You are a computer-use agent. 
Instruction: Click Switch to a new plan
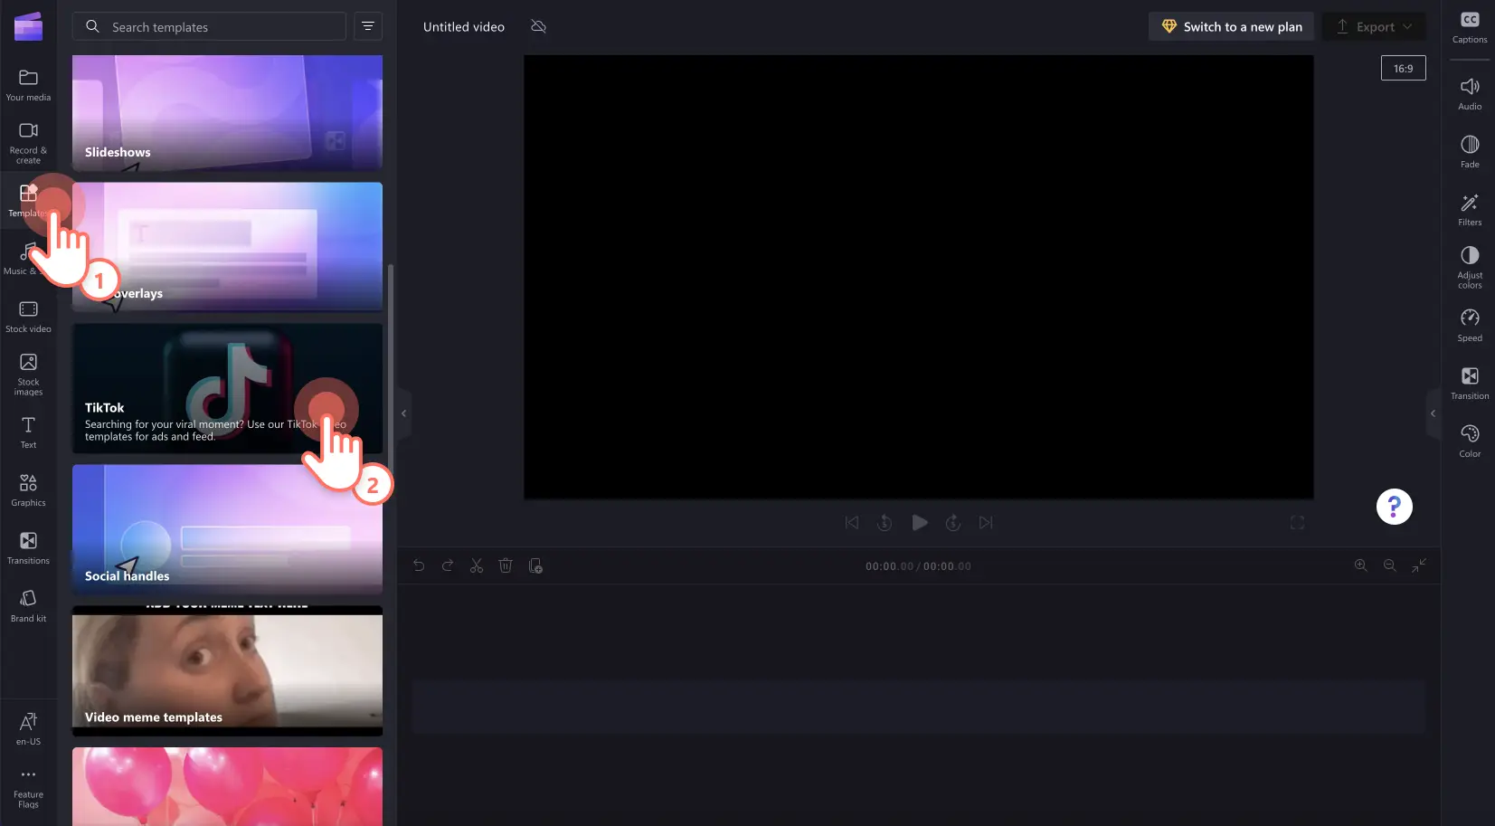coord(1231,26)
